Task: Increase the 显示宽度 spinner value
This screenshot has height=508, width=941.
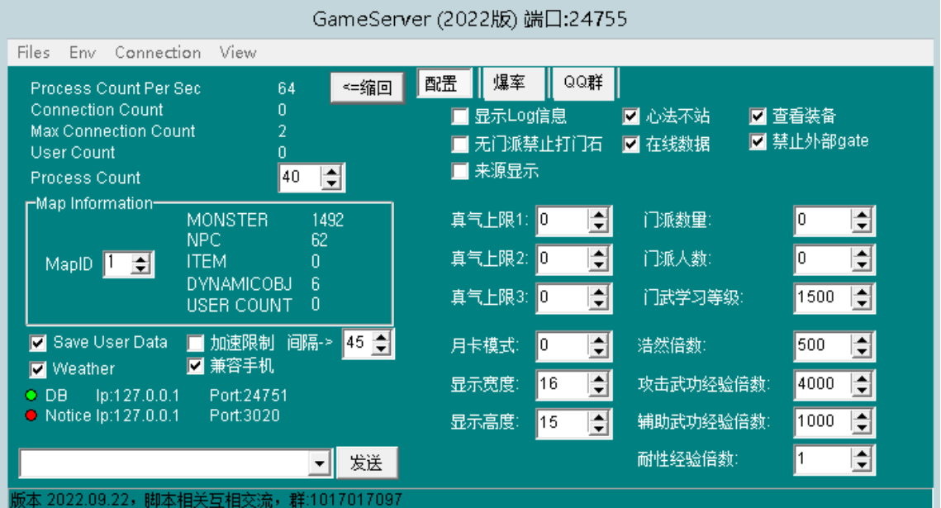Action: click(600, 378)
